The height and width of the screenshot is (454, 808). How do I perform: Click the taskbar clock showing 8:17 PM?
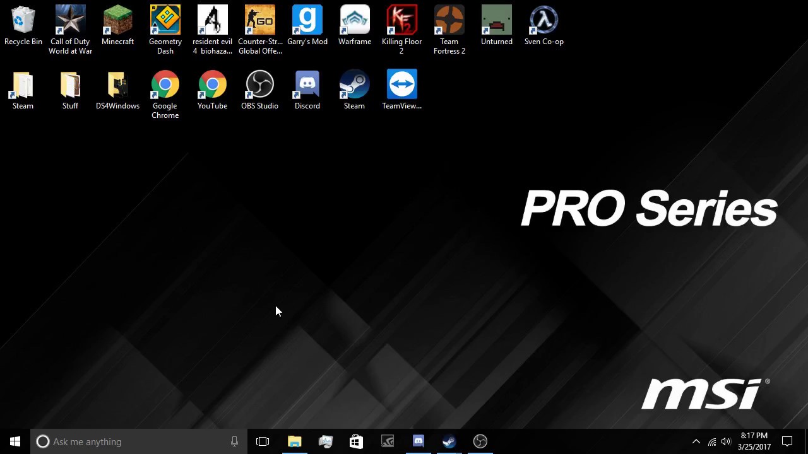[754, 441]
